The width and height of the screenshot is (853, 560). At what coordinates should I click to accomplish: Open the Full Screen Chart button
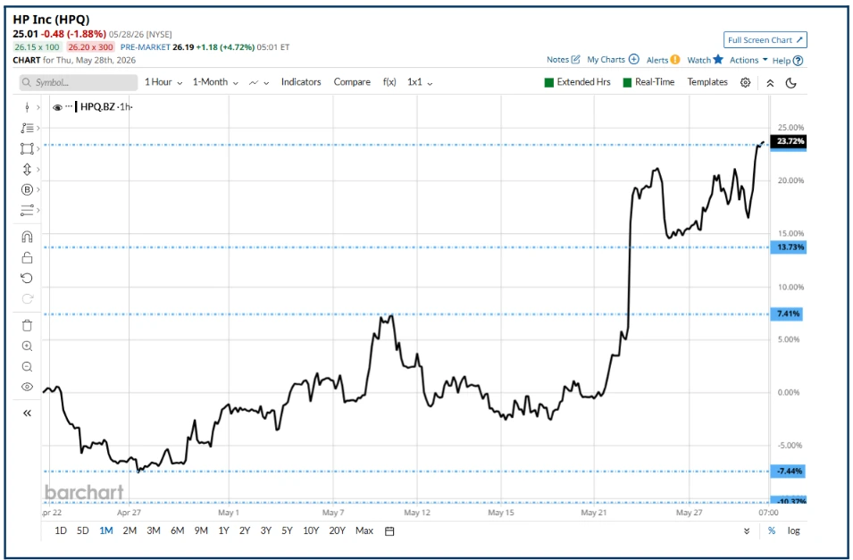click(765, 39)
